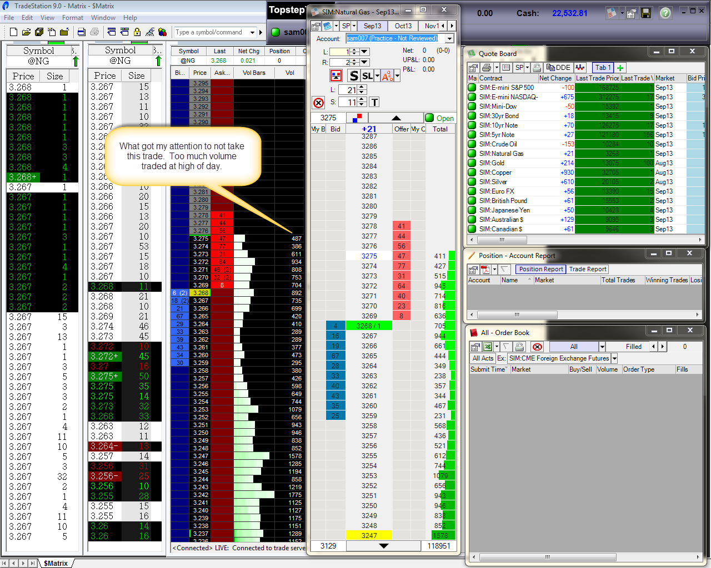This screenshot has height=568, width=711.
Task: Expand the L quantity dropdown arrow
Action: (364, 52)
